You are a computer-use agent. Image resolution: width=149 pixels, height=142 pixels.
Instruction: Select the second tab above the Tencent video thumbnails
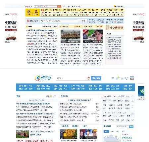75,126
